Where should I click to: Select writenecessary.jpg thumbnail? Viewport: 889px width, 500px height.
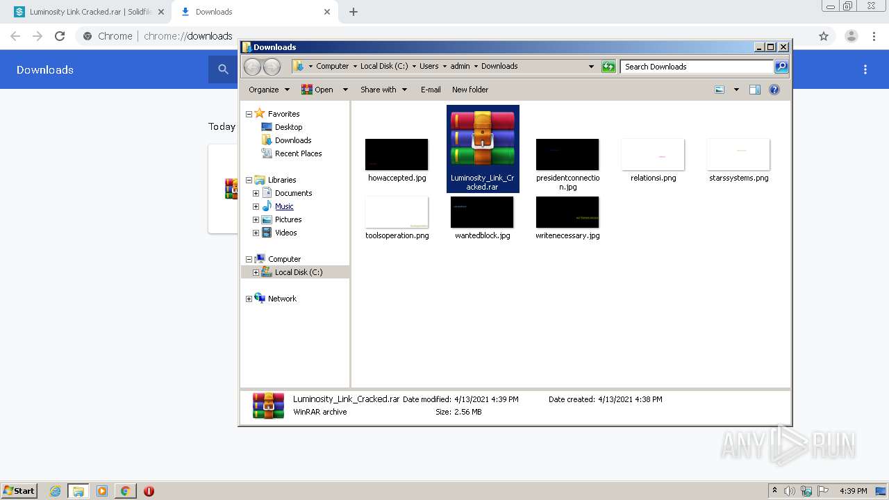567,212
